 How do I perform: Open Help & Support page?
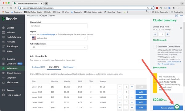[x=14, y=95]
